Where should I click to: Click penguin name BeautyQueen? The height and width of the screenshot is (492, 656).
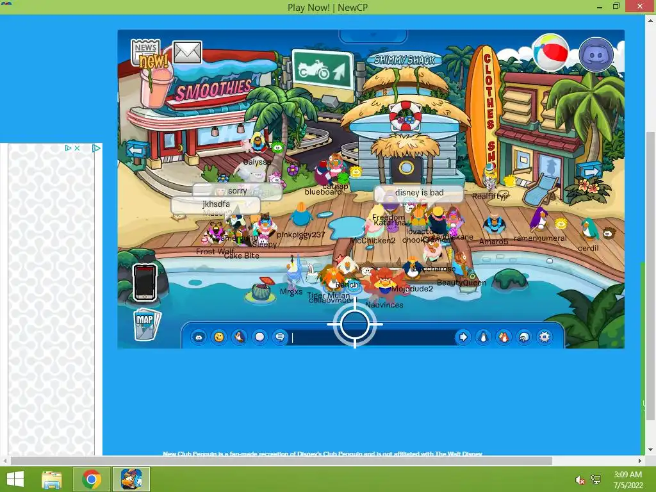coord(461,283)
